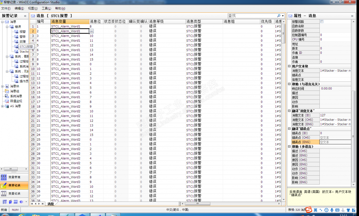The height and width of the screenshot is (216, 359).
Task: Go to next sheet with tab arrow
Action: pyautogui.click(x=39, y=204)
